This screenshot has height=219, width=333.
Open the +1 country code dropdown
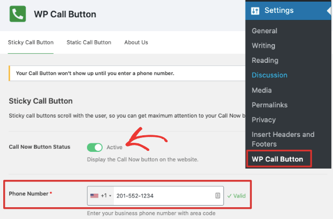tap(101, 196)
